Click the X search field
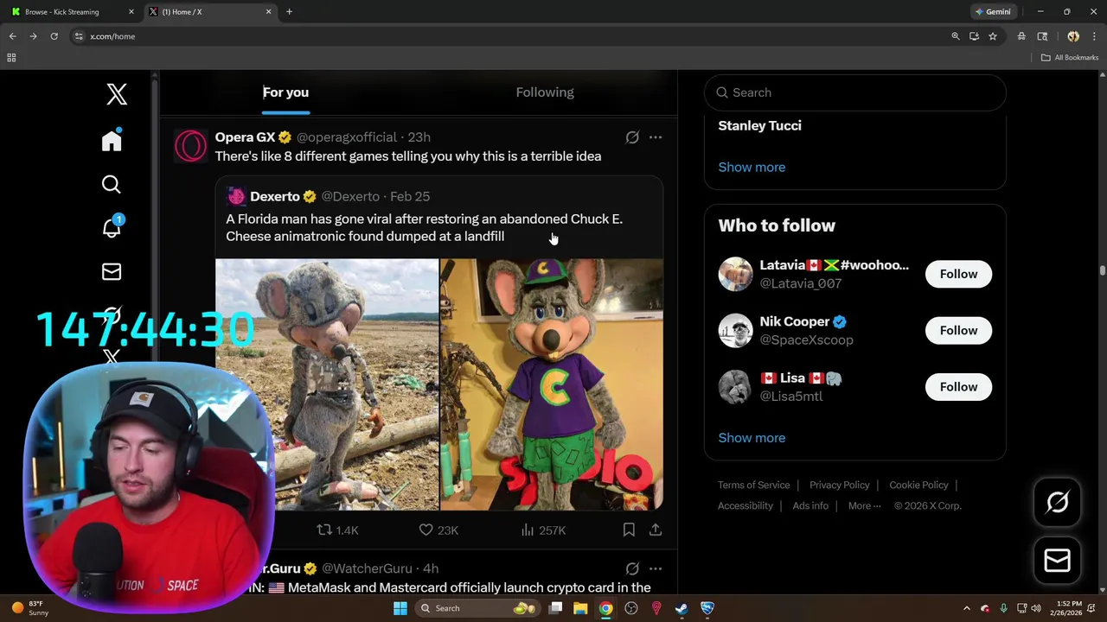 click(x=855, y=92)
